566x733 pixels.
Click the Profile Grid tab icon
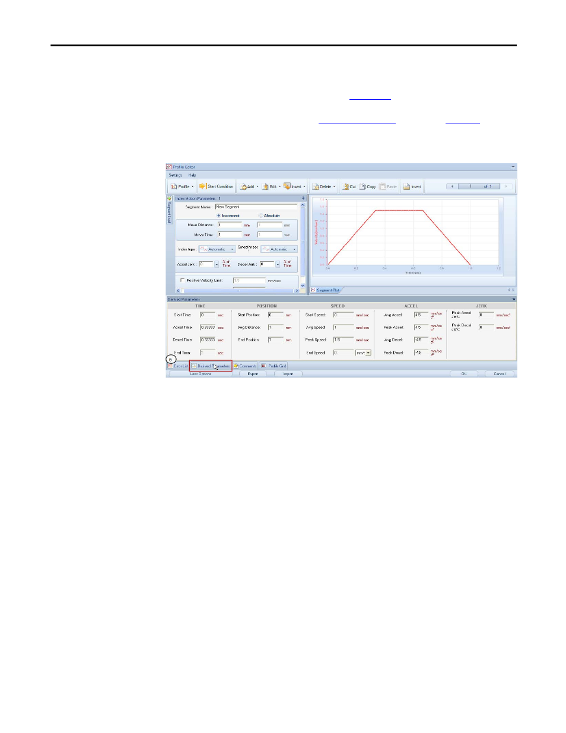pyautogui.click(x=264, y=366)
